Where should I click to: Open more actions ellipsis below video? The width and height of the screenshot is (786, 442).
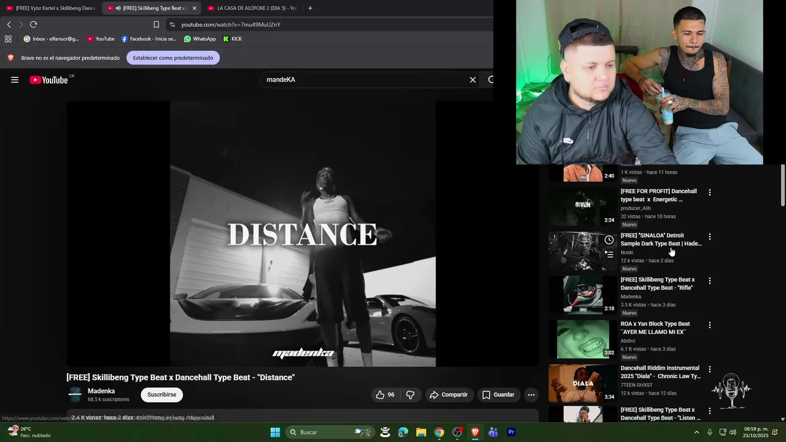(531, 395)
